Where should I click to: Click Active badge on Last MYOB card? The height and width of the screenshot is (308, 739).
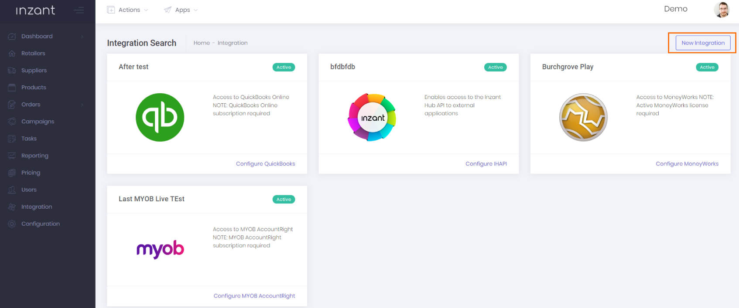tap(284, 199)
